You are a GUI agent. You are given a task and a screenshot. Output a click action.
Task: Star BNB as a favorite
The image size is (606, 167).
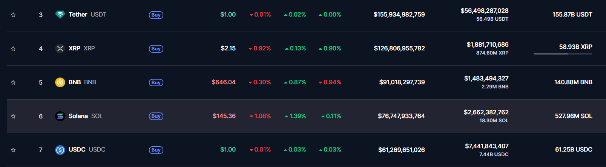[13, 82]
